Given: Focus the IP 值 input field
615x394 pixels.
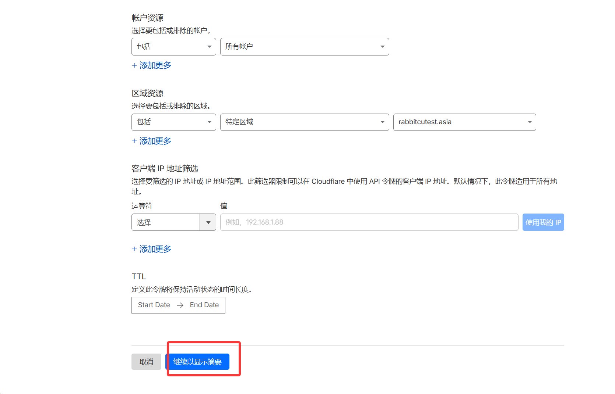Looking at the screenshot, I should tap(369, 222).
